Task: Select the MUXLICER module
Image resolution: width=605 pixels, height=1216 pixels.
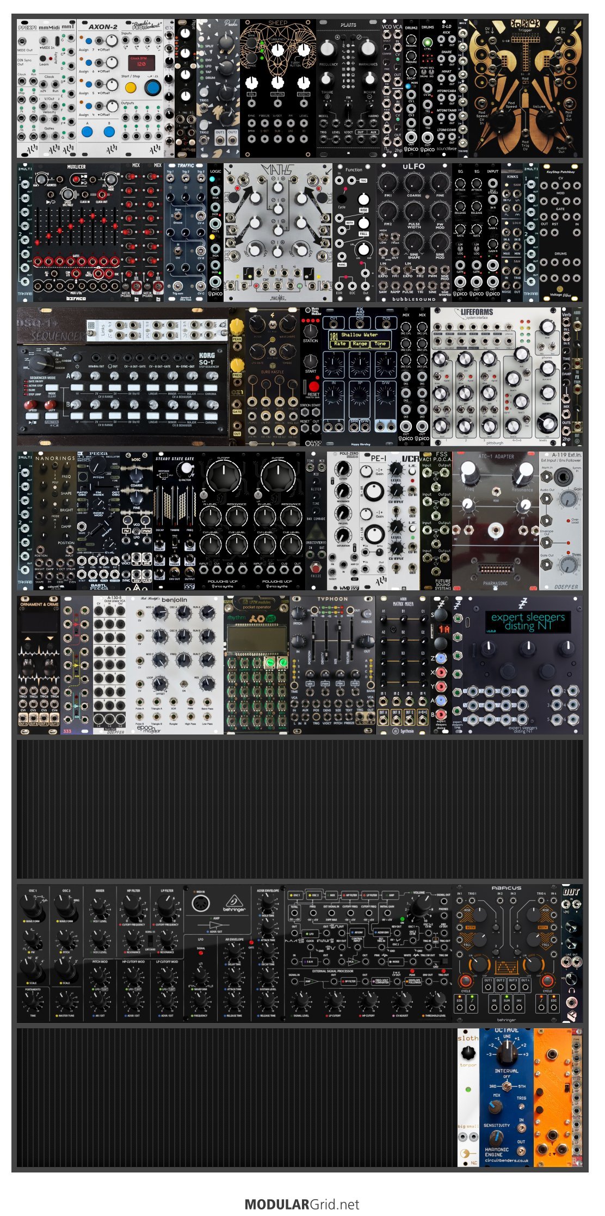Action: pos(76,232)
